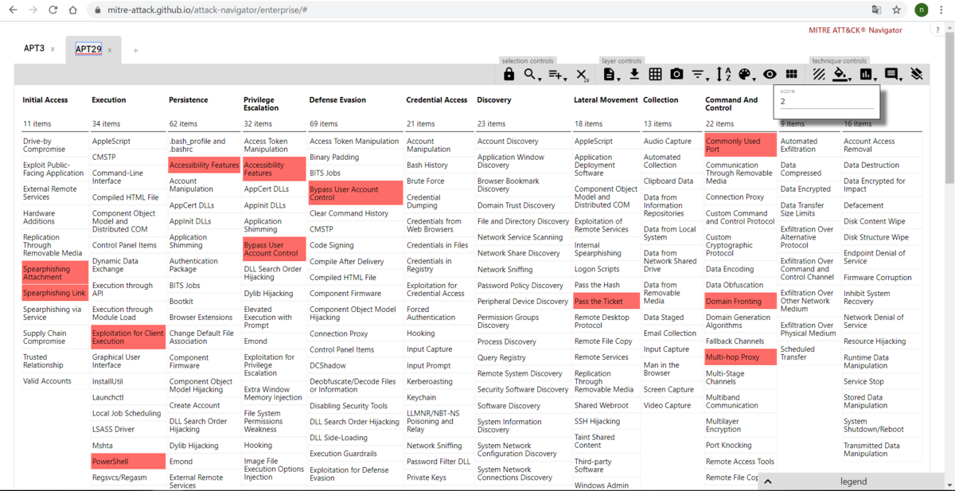Download the layer as JSON

(634, 74)
